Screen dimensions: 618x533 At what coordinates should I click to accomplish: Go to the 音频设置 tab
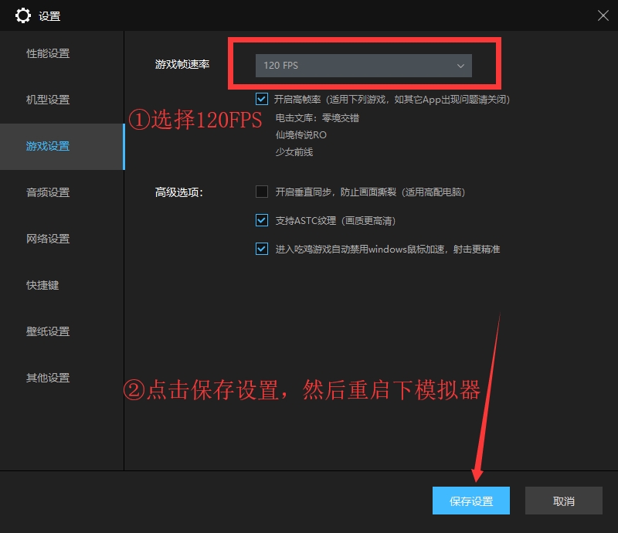48,192
